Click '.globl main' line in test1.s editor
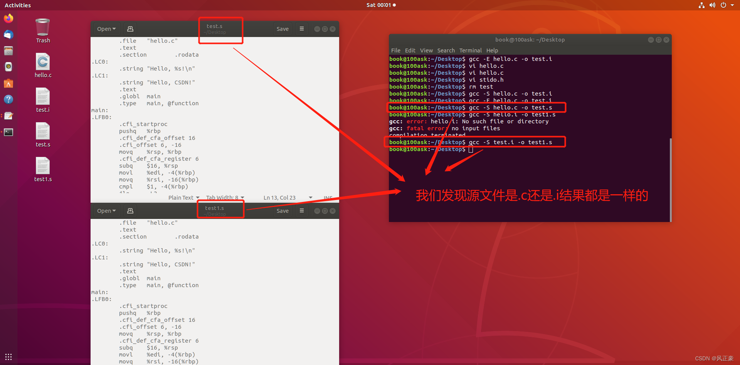Image resolution: width=740 pixels, height=365 pixels. (x=140, y=278)
